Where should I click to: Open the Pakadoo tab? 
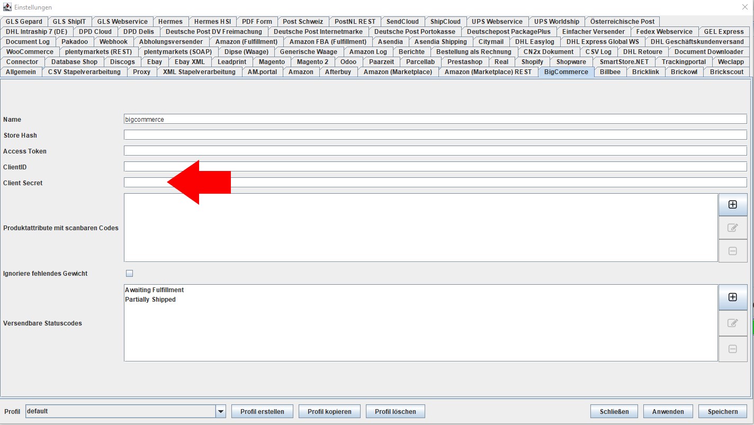coord(75,42)
